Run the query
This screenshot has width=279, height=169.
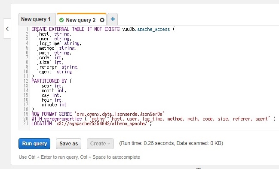click(x=34, y=144)
